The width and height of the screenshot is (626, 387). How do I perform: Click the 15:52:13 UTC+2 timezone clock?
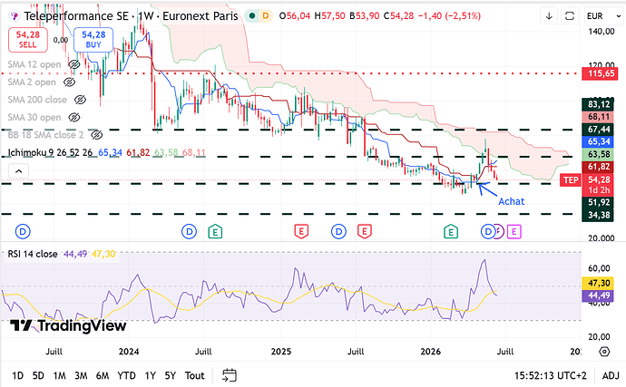click(x=550, y=375)
